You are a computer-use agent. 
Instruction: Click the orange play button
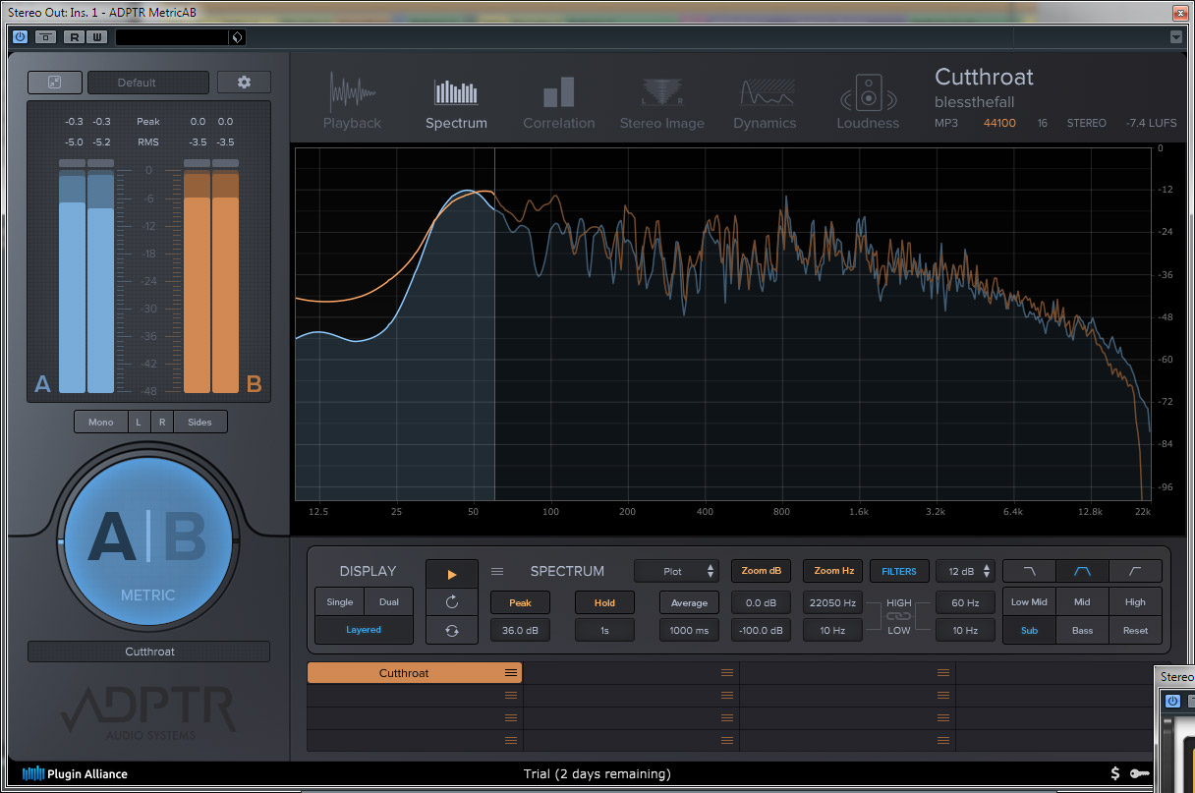pos(452,574)
